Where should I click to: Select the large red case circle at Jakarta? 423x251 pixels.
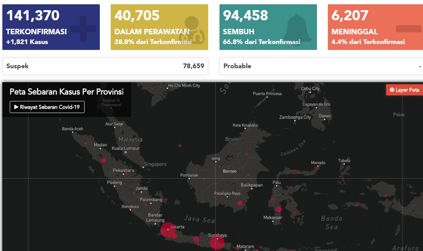click(168, 230)
